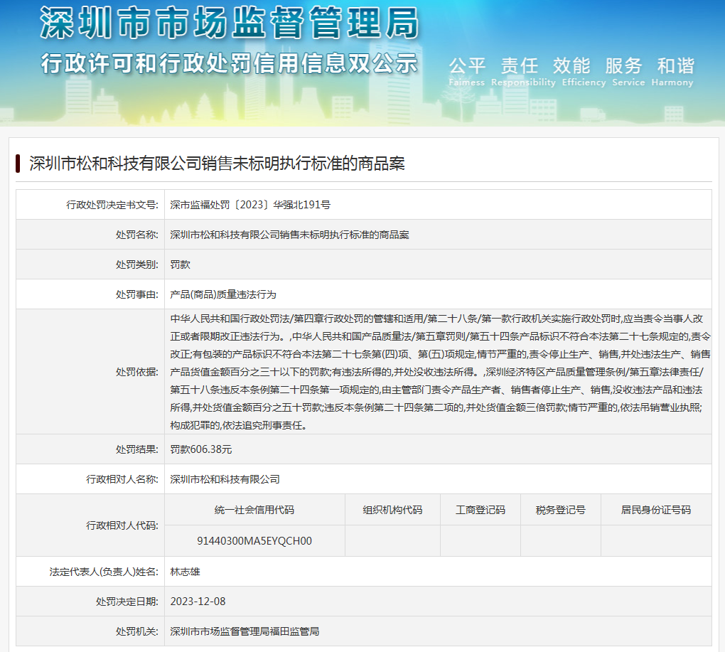This screenshot has height=652, width=725.
Task: Click the 处罚决定日期 label
Action: coord(127,602)
